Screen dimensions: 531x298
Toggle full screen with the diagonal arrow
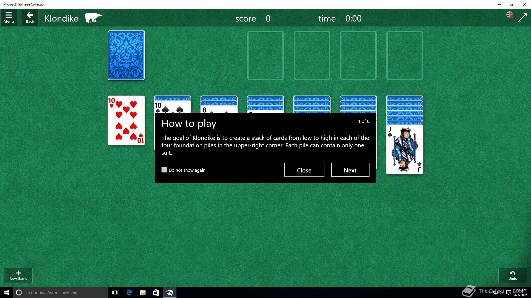522,18
